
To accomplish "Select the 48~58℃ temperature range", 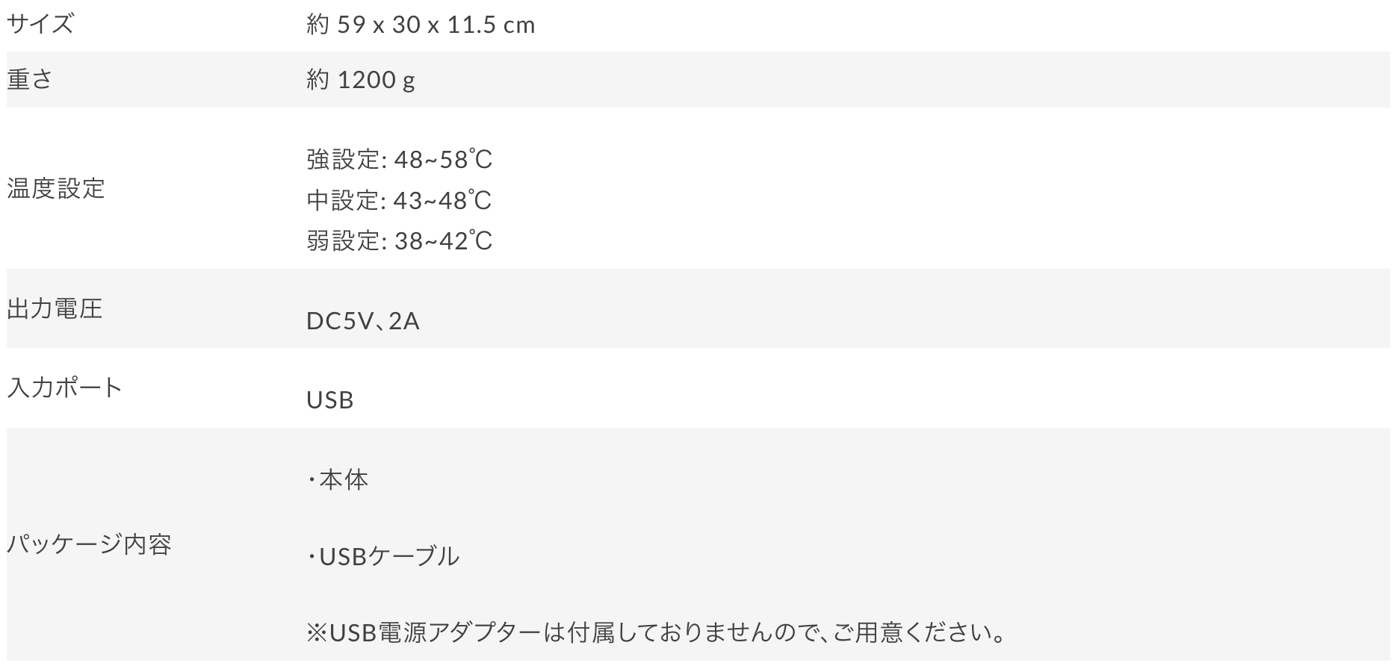I will (x=443, y=160).
